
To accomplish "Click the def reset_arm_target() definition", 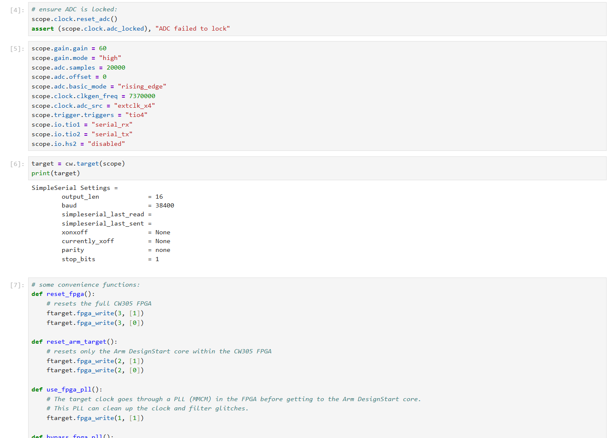I will (74, 342).
